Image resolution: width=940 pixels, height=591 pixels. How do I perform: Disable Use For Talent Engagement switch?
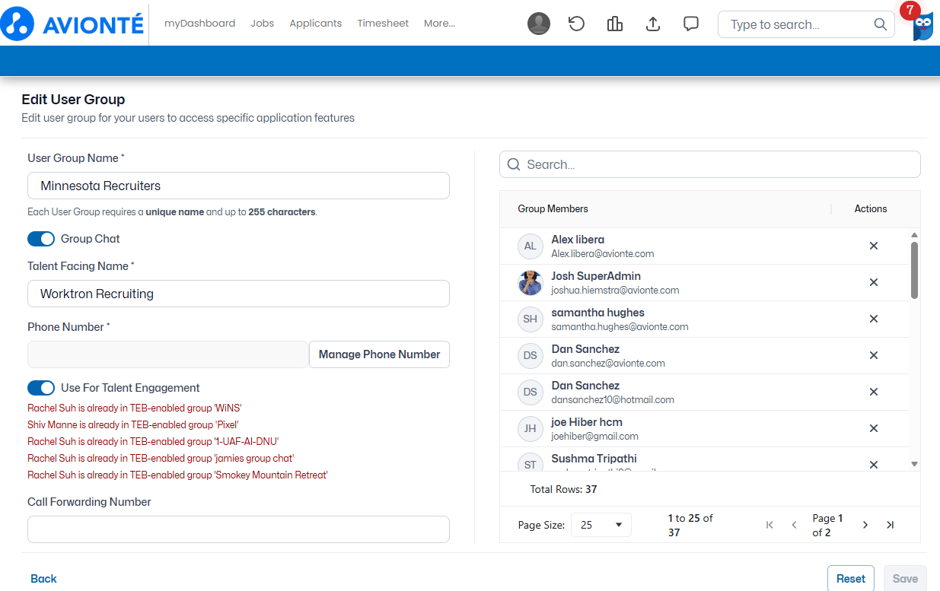pyautogui.click(x=41, y=388)
